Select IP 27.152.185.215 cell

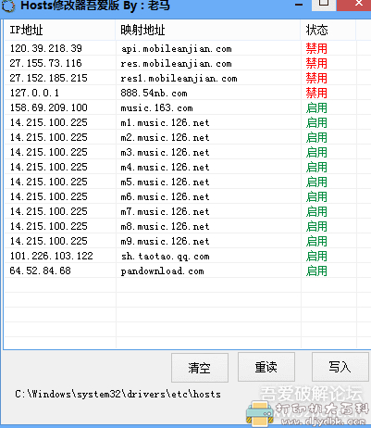click(x=49, y=78)
